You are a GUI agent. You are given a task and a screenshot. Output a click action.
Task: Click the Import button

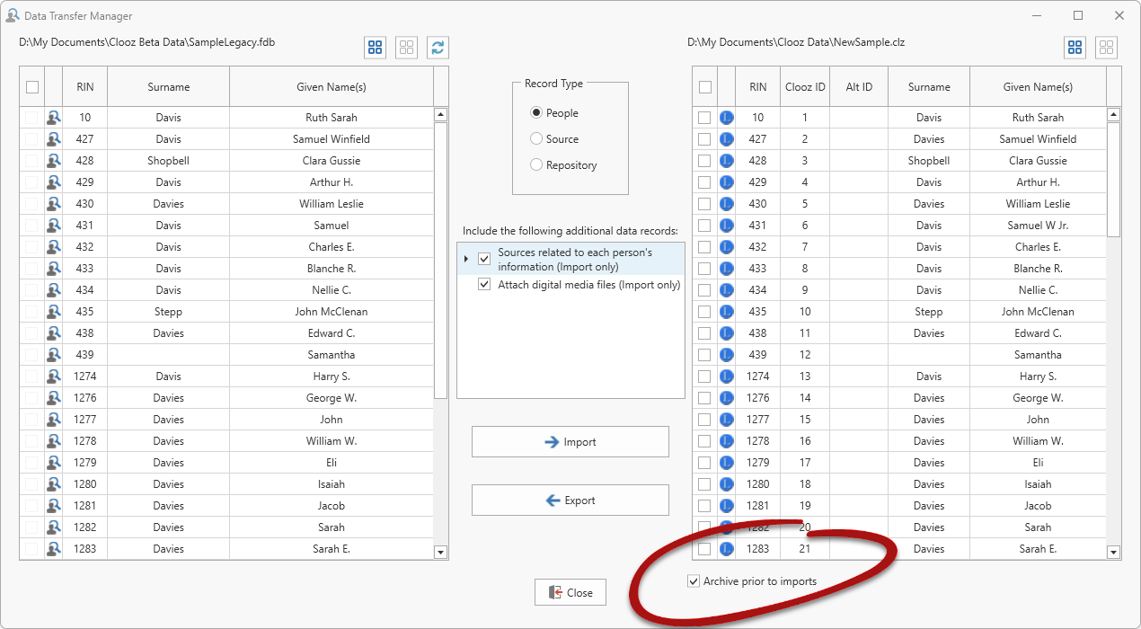[570, 442]
